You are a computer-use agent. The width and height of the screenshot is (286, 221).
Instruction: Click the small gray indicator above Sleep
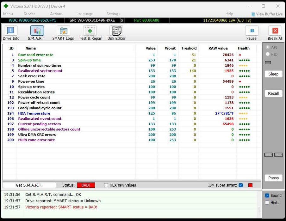[268, 63]
